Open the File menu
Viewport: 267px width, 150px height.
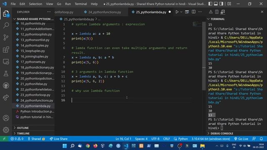pyautogui.click(x=13, y=4)
